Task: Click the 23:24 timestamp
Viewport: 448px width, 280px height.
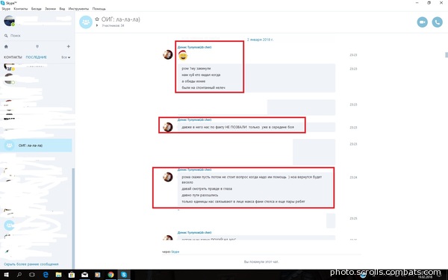Action: click(353, 178)
